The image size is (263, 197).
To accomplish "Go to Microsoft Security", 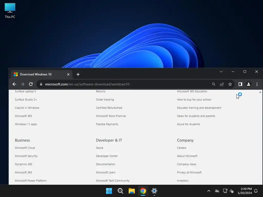I will (x=26, y=156).
